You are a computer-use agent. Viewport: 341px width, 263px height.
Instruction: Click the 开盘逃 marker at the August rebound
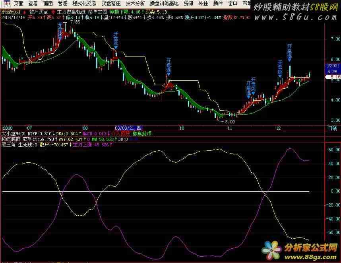coord(116,40)
